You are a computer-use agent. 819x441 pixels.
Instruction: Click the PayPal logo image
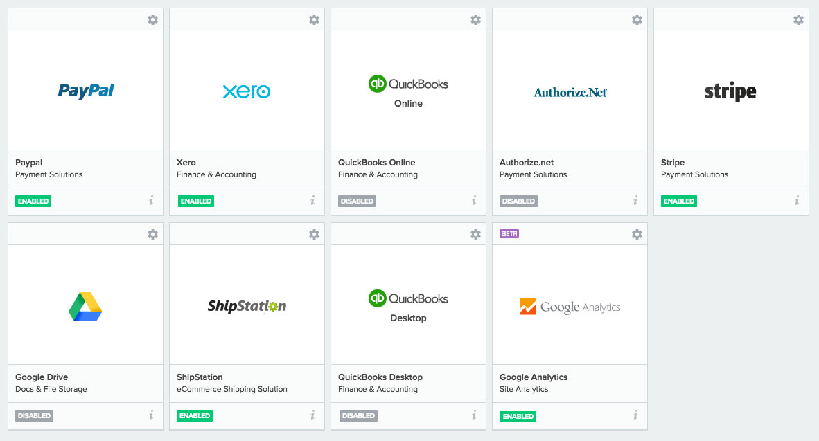86,91
